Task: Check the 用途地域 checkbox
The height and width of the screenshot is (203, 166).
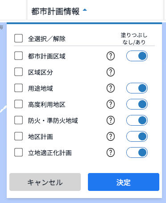Action: pos(18,88)
